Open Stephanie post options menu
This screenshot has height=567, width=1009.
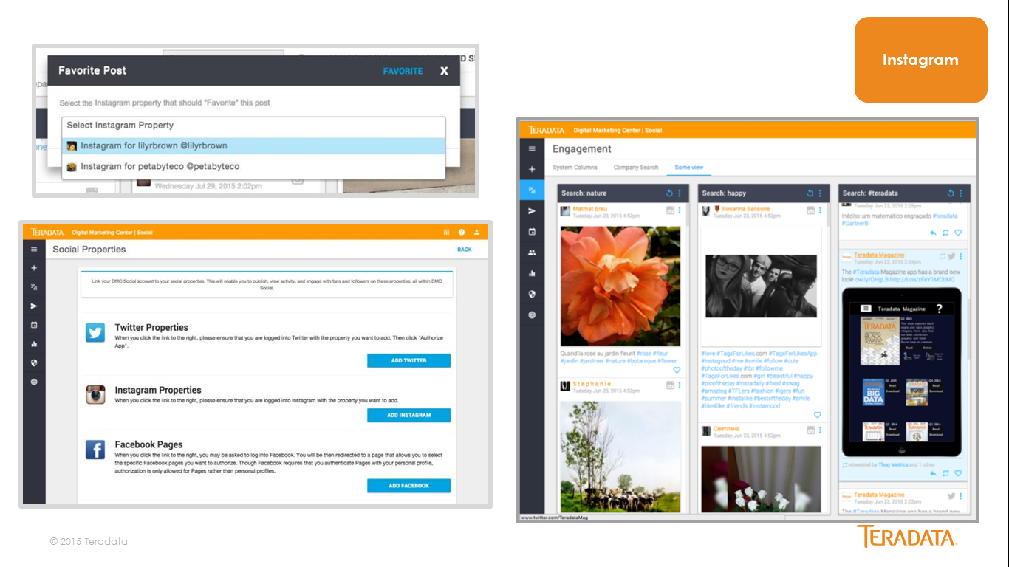coord(680,385)
